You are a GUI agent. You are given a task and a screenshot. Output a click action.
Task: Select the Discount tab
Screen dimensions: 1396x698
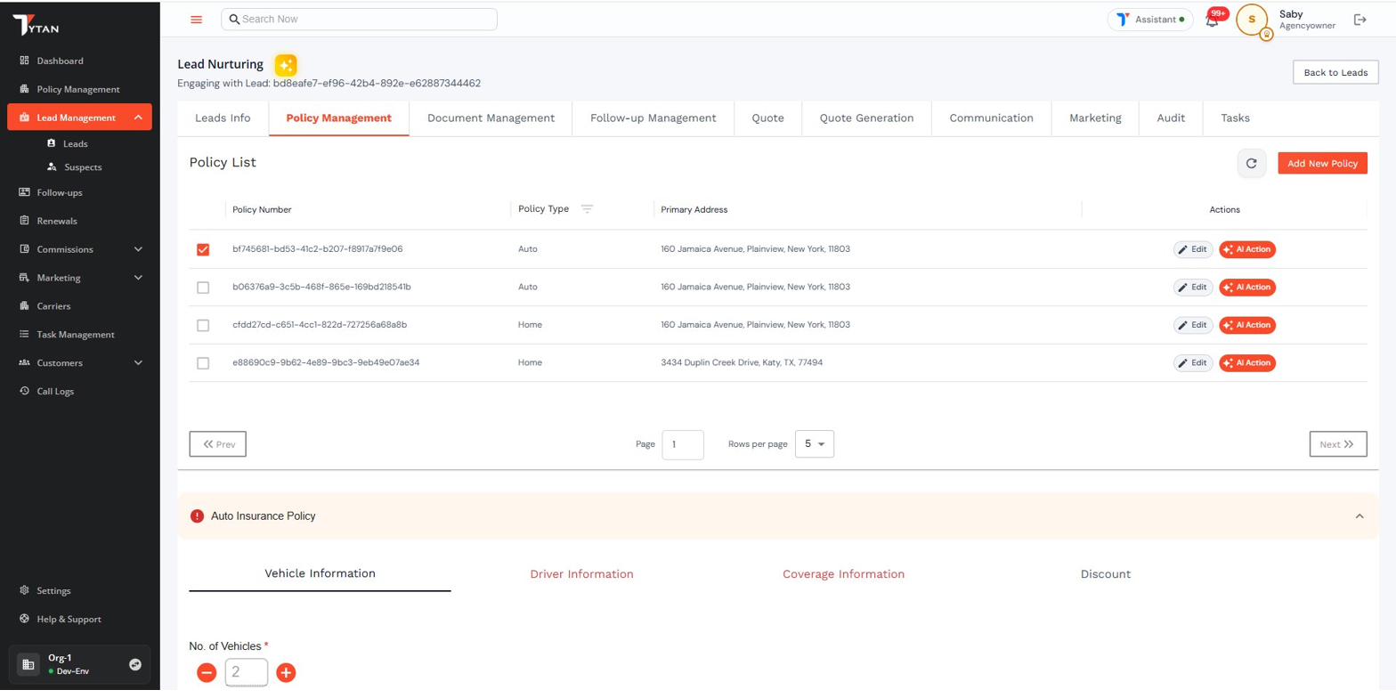pyautogui.click(x=1105, y=574)
